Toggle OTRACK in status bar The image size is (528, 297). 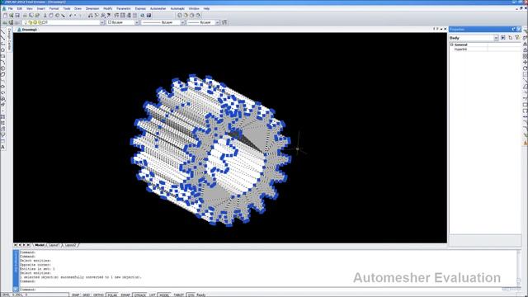pyautogui.click(x=140, y=295)
